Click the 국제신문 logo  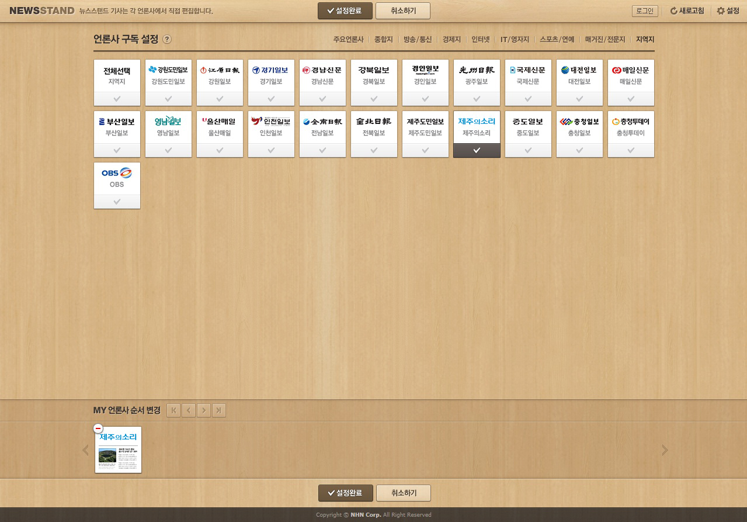point(528,70)
